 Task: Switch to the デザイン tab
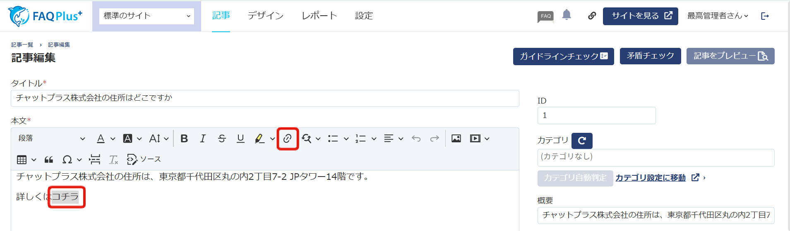[265, 16]
